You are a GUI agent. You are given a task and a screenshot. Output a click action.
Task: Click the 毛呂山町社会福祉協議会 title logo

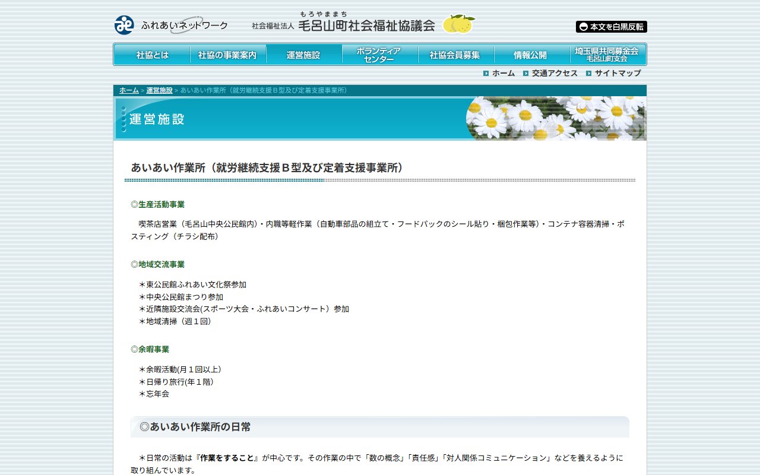coord(343,23)
